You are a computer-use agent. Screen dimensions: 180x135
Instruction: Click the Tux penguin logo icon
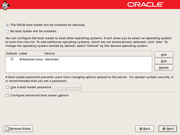[5, 5]
